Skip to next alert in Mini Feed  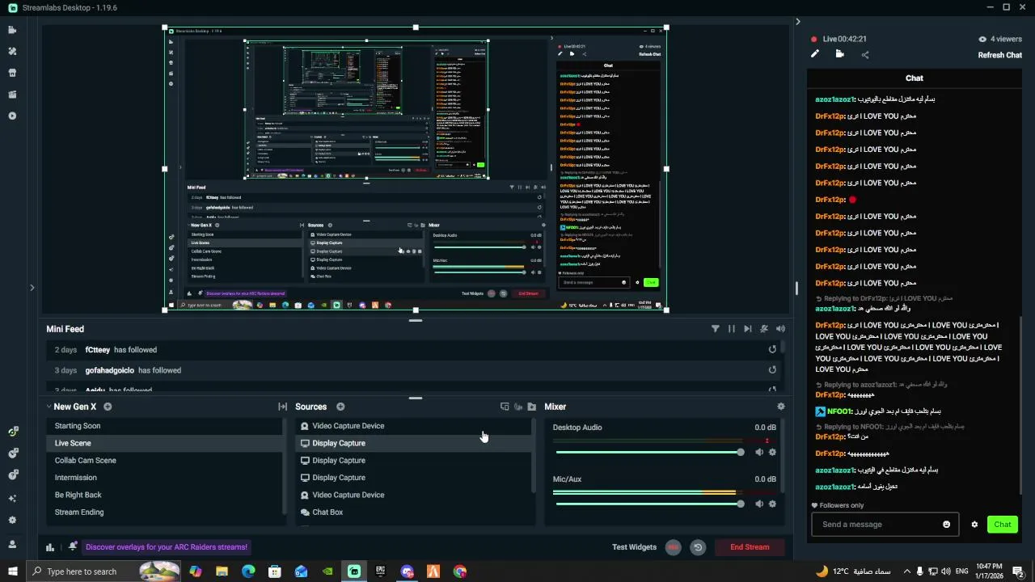pos(747,329)
